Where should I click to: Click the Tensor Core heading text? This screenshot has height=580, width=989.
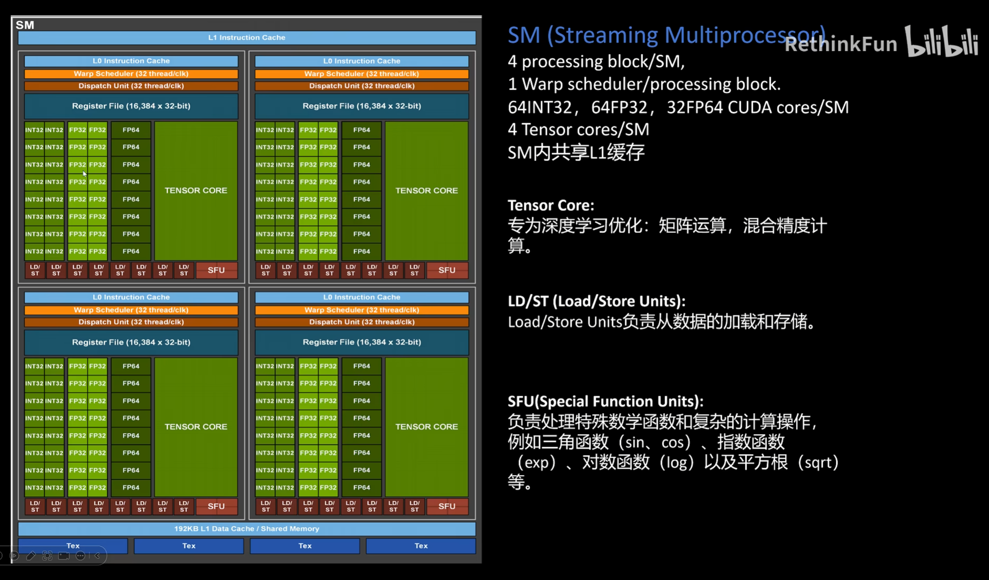[x=551, y=205]
